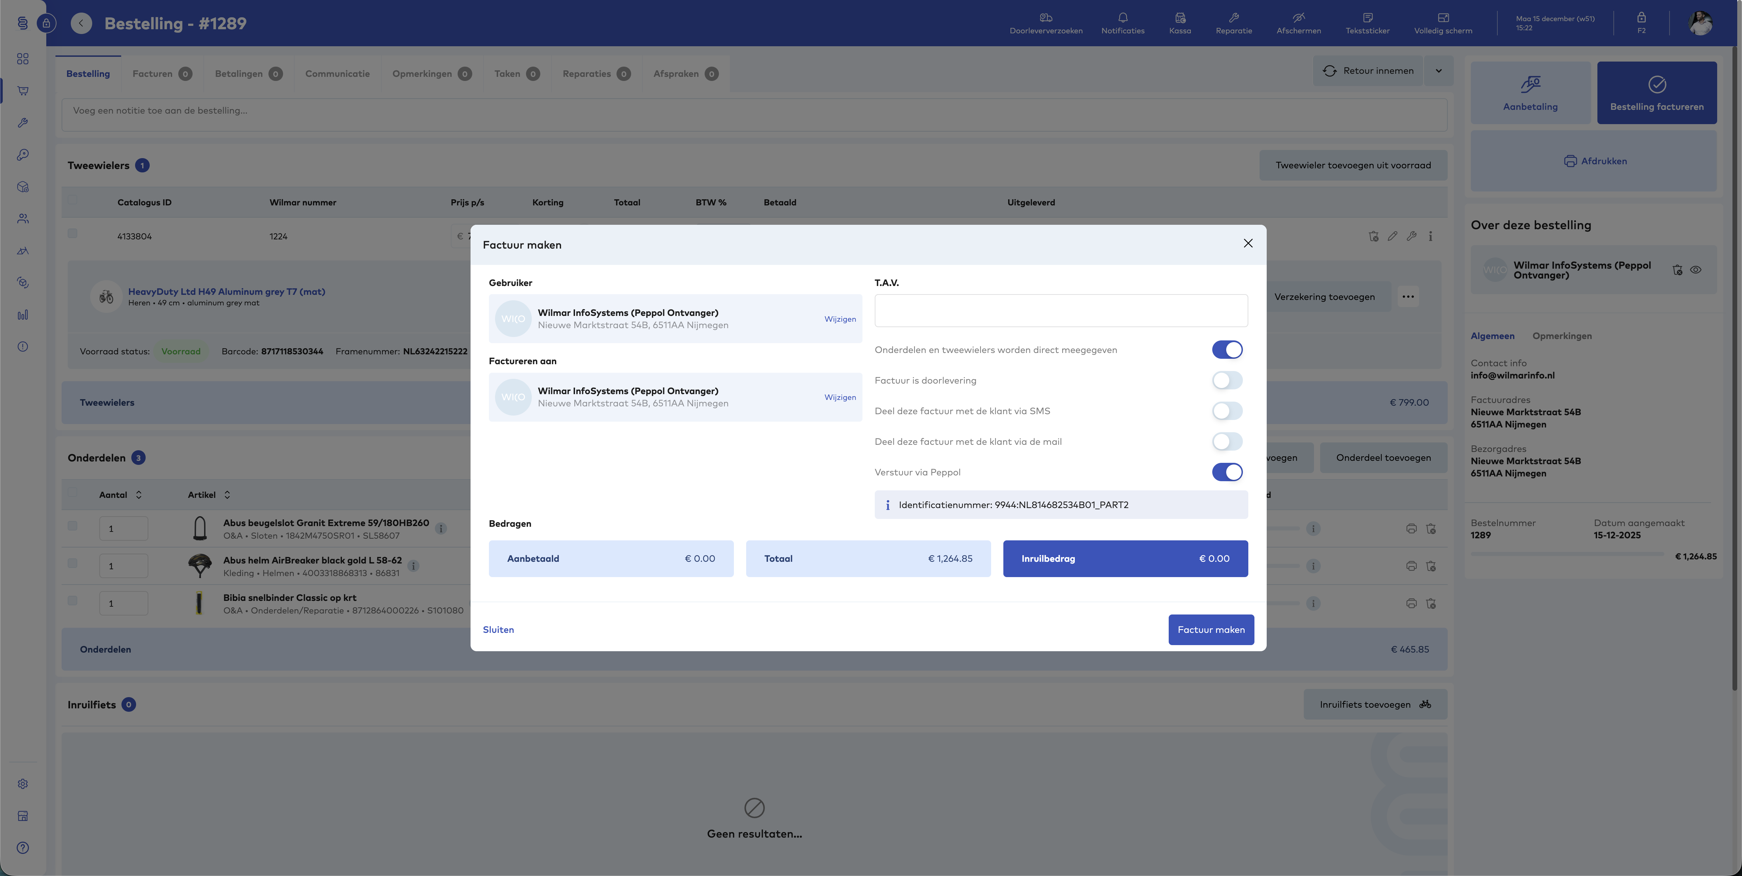Screen dimensions: 1742x876
Task: Open the Betalingen tab
Action: tap(239, 74)
